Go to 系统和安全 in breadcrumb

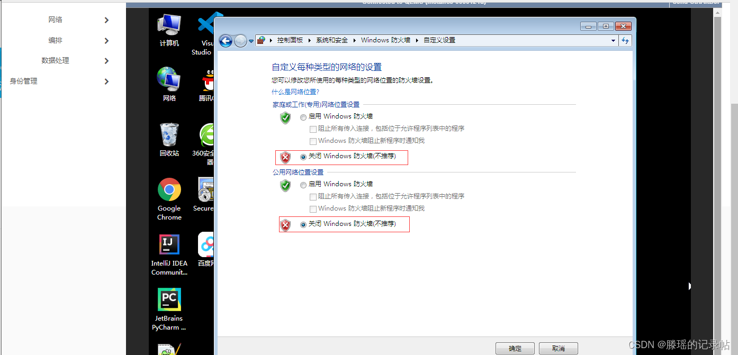coord(332,40)
